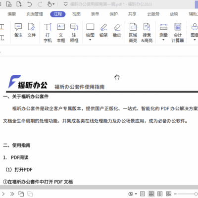Toggle continuous facing page view
The width and height of the screenshot is (198, 198).
pos(169,194)
